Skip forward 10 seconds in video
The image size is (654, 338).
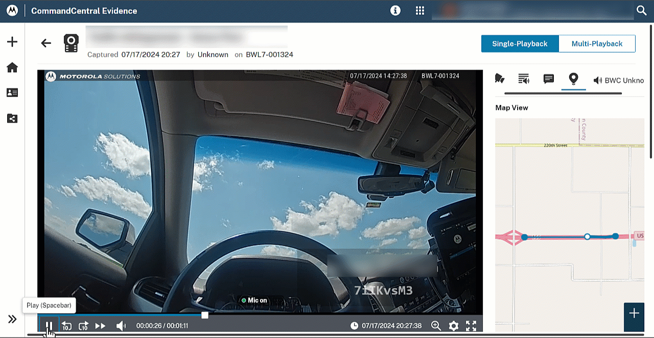pos(84,326)
